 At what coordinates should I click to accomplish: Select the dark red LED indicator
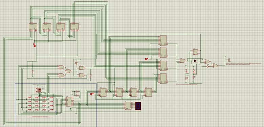195,61
